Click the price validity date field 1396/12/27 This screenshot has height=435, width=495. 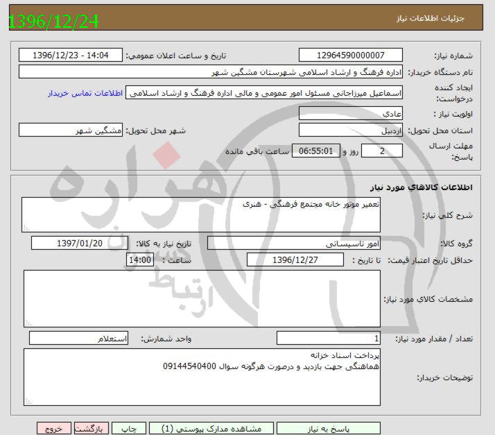pos(295,259)
